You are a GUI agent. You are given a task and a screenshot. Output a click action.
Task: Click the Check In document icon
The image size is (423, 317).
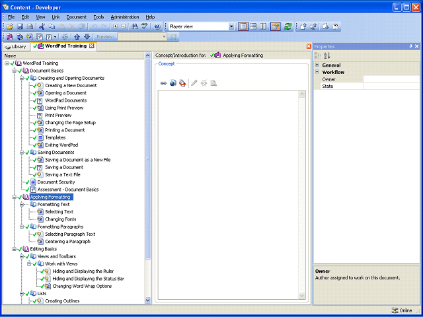point(303,26)
